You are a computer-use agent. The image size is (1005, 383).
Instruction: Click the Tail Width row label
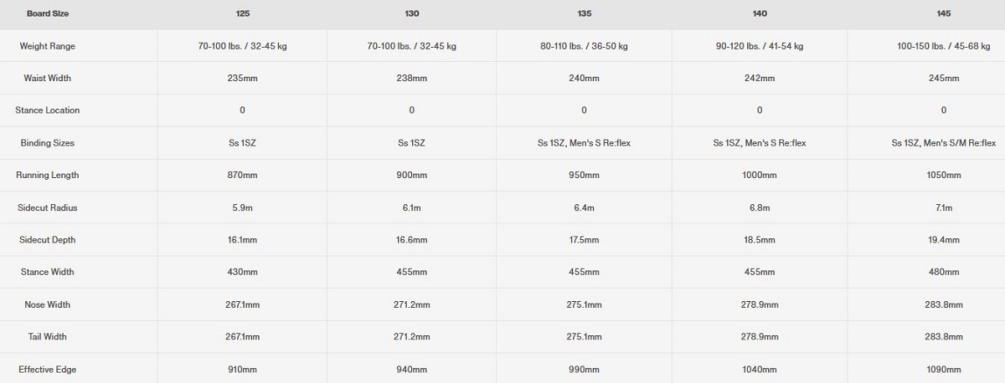click(48, 337)
